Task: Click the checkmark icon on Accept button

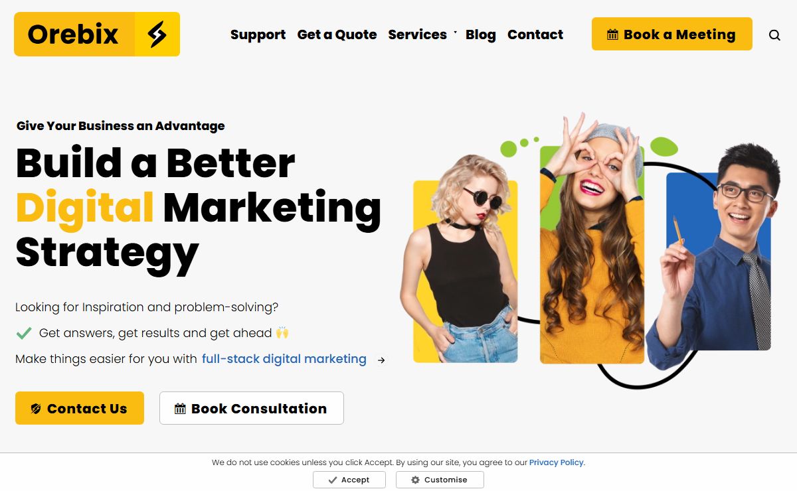Action: pos(333,480)
